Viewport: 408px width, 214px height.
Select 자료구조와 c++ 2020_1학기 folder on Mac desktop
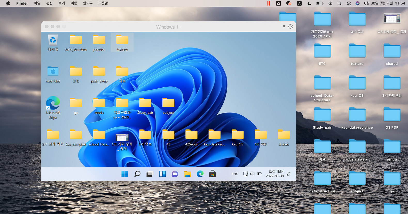[322, 25]
